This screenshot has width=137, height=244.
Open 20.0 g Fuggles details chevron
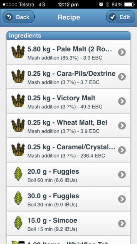(122, 175)
